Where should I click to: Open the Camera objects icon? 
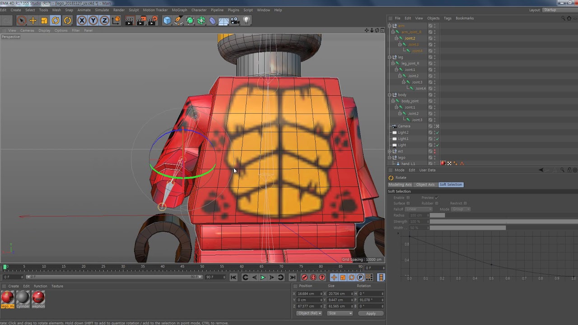click(x=235, y=20)
